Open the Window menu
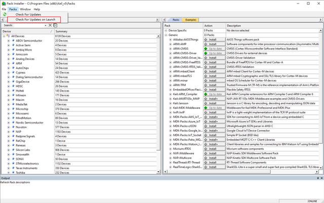This screenshot has width=324, height=203. pyautogui.click(x=25, y=9)
